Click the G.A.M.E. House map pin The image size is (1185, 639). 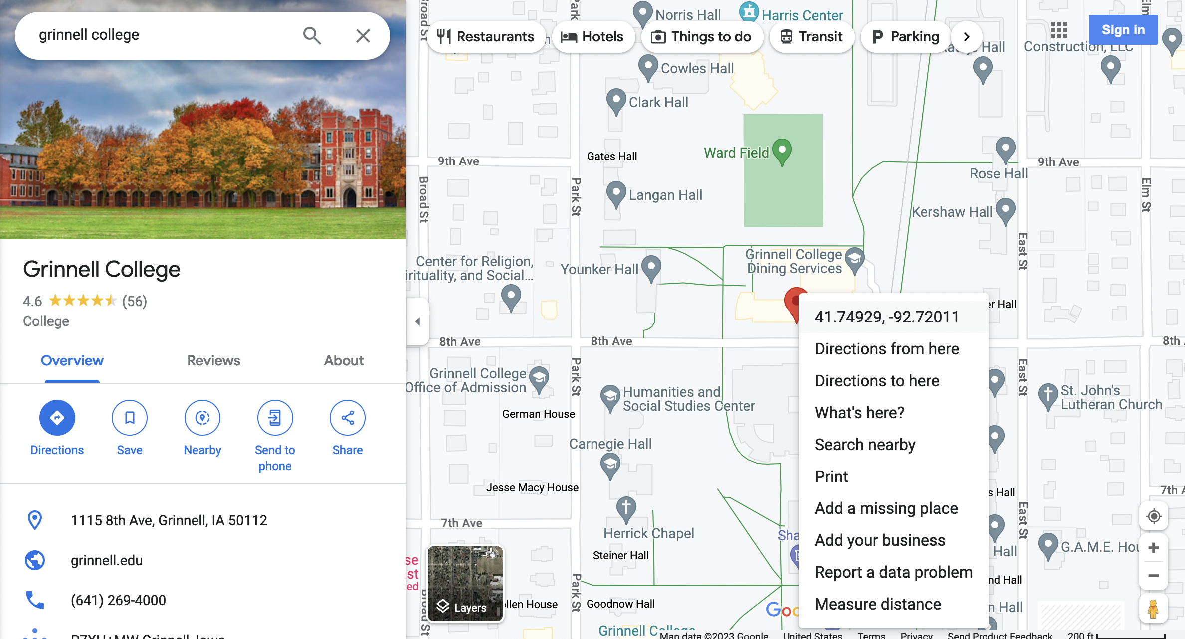tap(1048, 546)
